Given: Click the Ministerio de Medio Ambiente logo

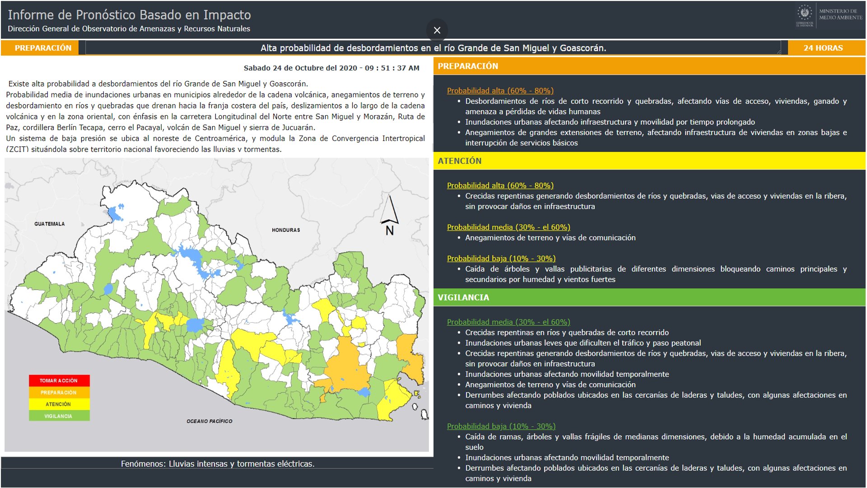Looking at the screenshot, I should (x=829, y=16).
